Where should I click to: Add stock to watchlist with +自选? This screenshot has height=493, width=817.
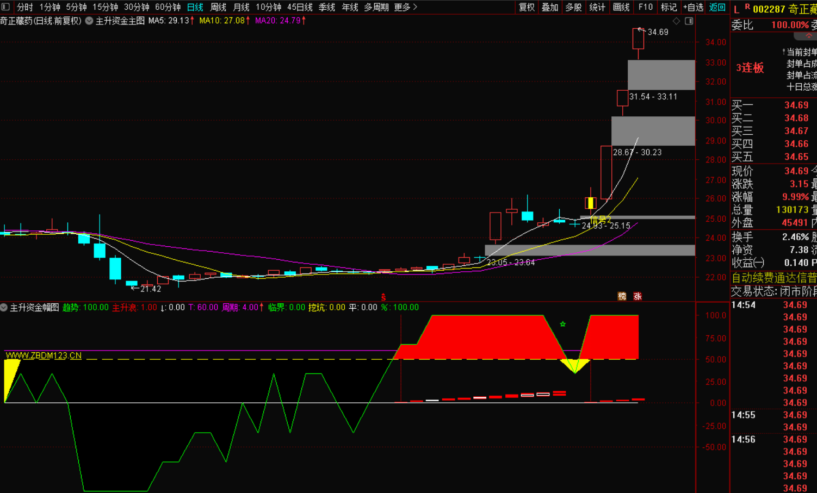(693, 7)
